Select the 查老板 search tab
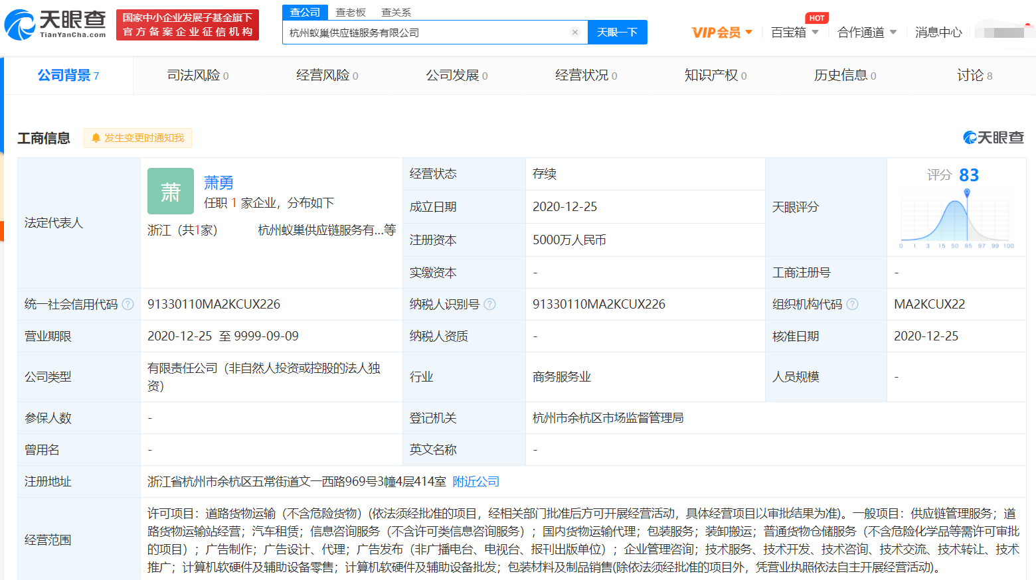Screen dimensions: 1036x580 pyautogui.click(x=351, y=13)
